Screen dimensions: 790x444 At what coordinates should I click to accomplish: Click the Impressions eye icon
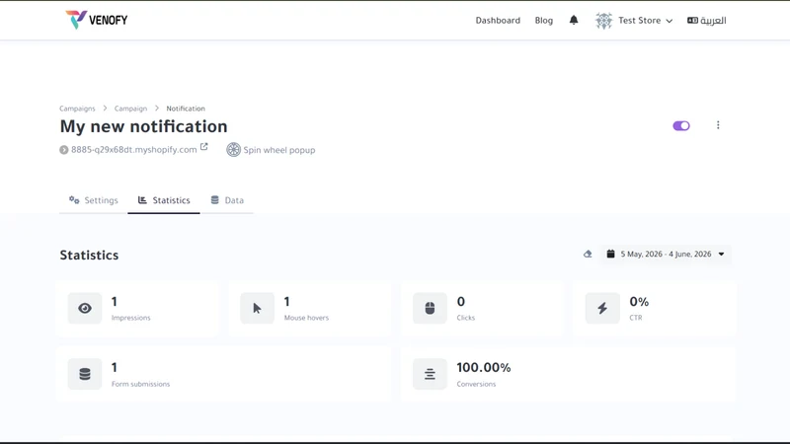pos(85,308)
